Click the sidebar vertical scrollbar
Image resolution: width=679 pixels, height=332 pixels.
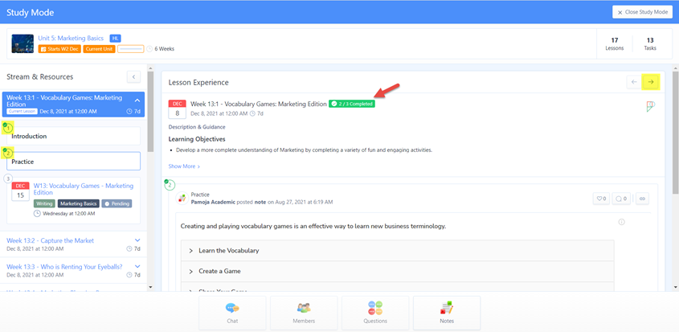(151, 112)
